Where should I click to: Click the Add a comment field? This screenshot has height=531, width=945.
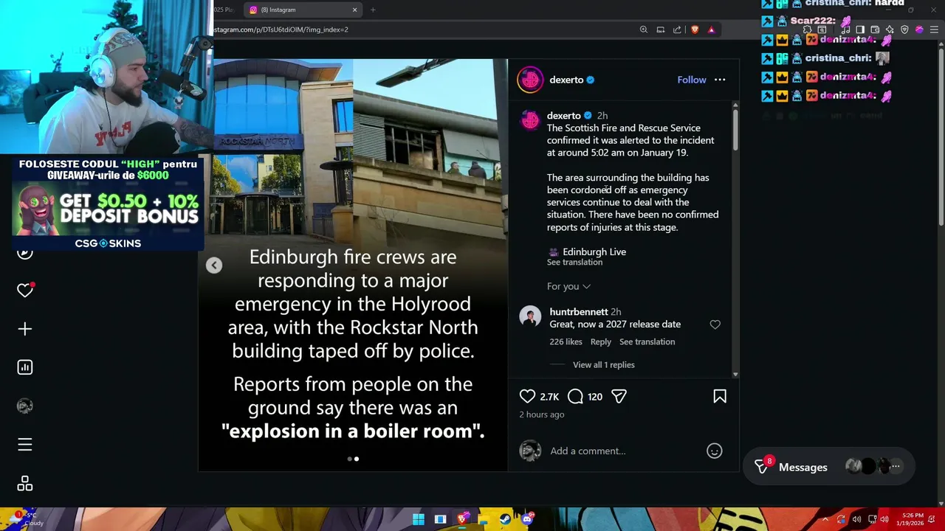(x=588, y=451)
